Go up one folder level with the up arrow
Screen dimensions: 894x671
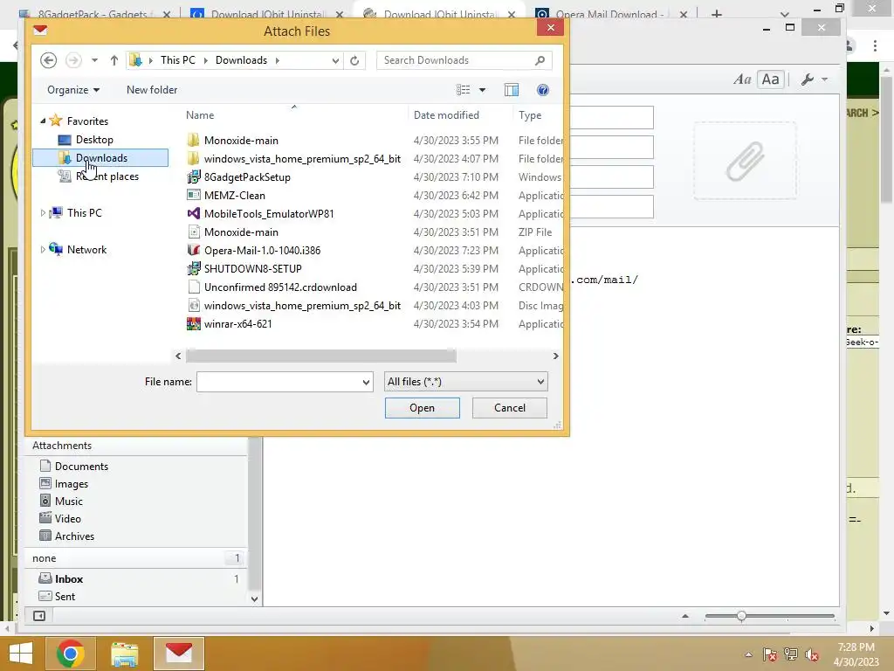(114, 60)
